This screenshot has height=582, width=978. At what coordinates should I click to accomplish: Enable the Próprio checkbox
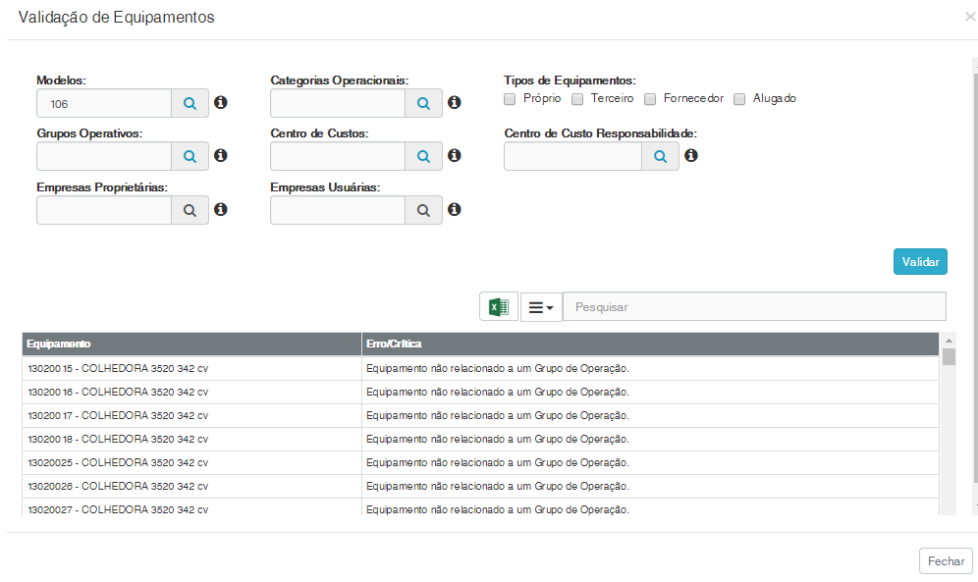click(510, 99)
